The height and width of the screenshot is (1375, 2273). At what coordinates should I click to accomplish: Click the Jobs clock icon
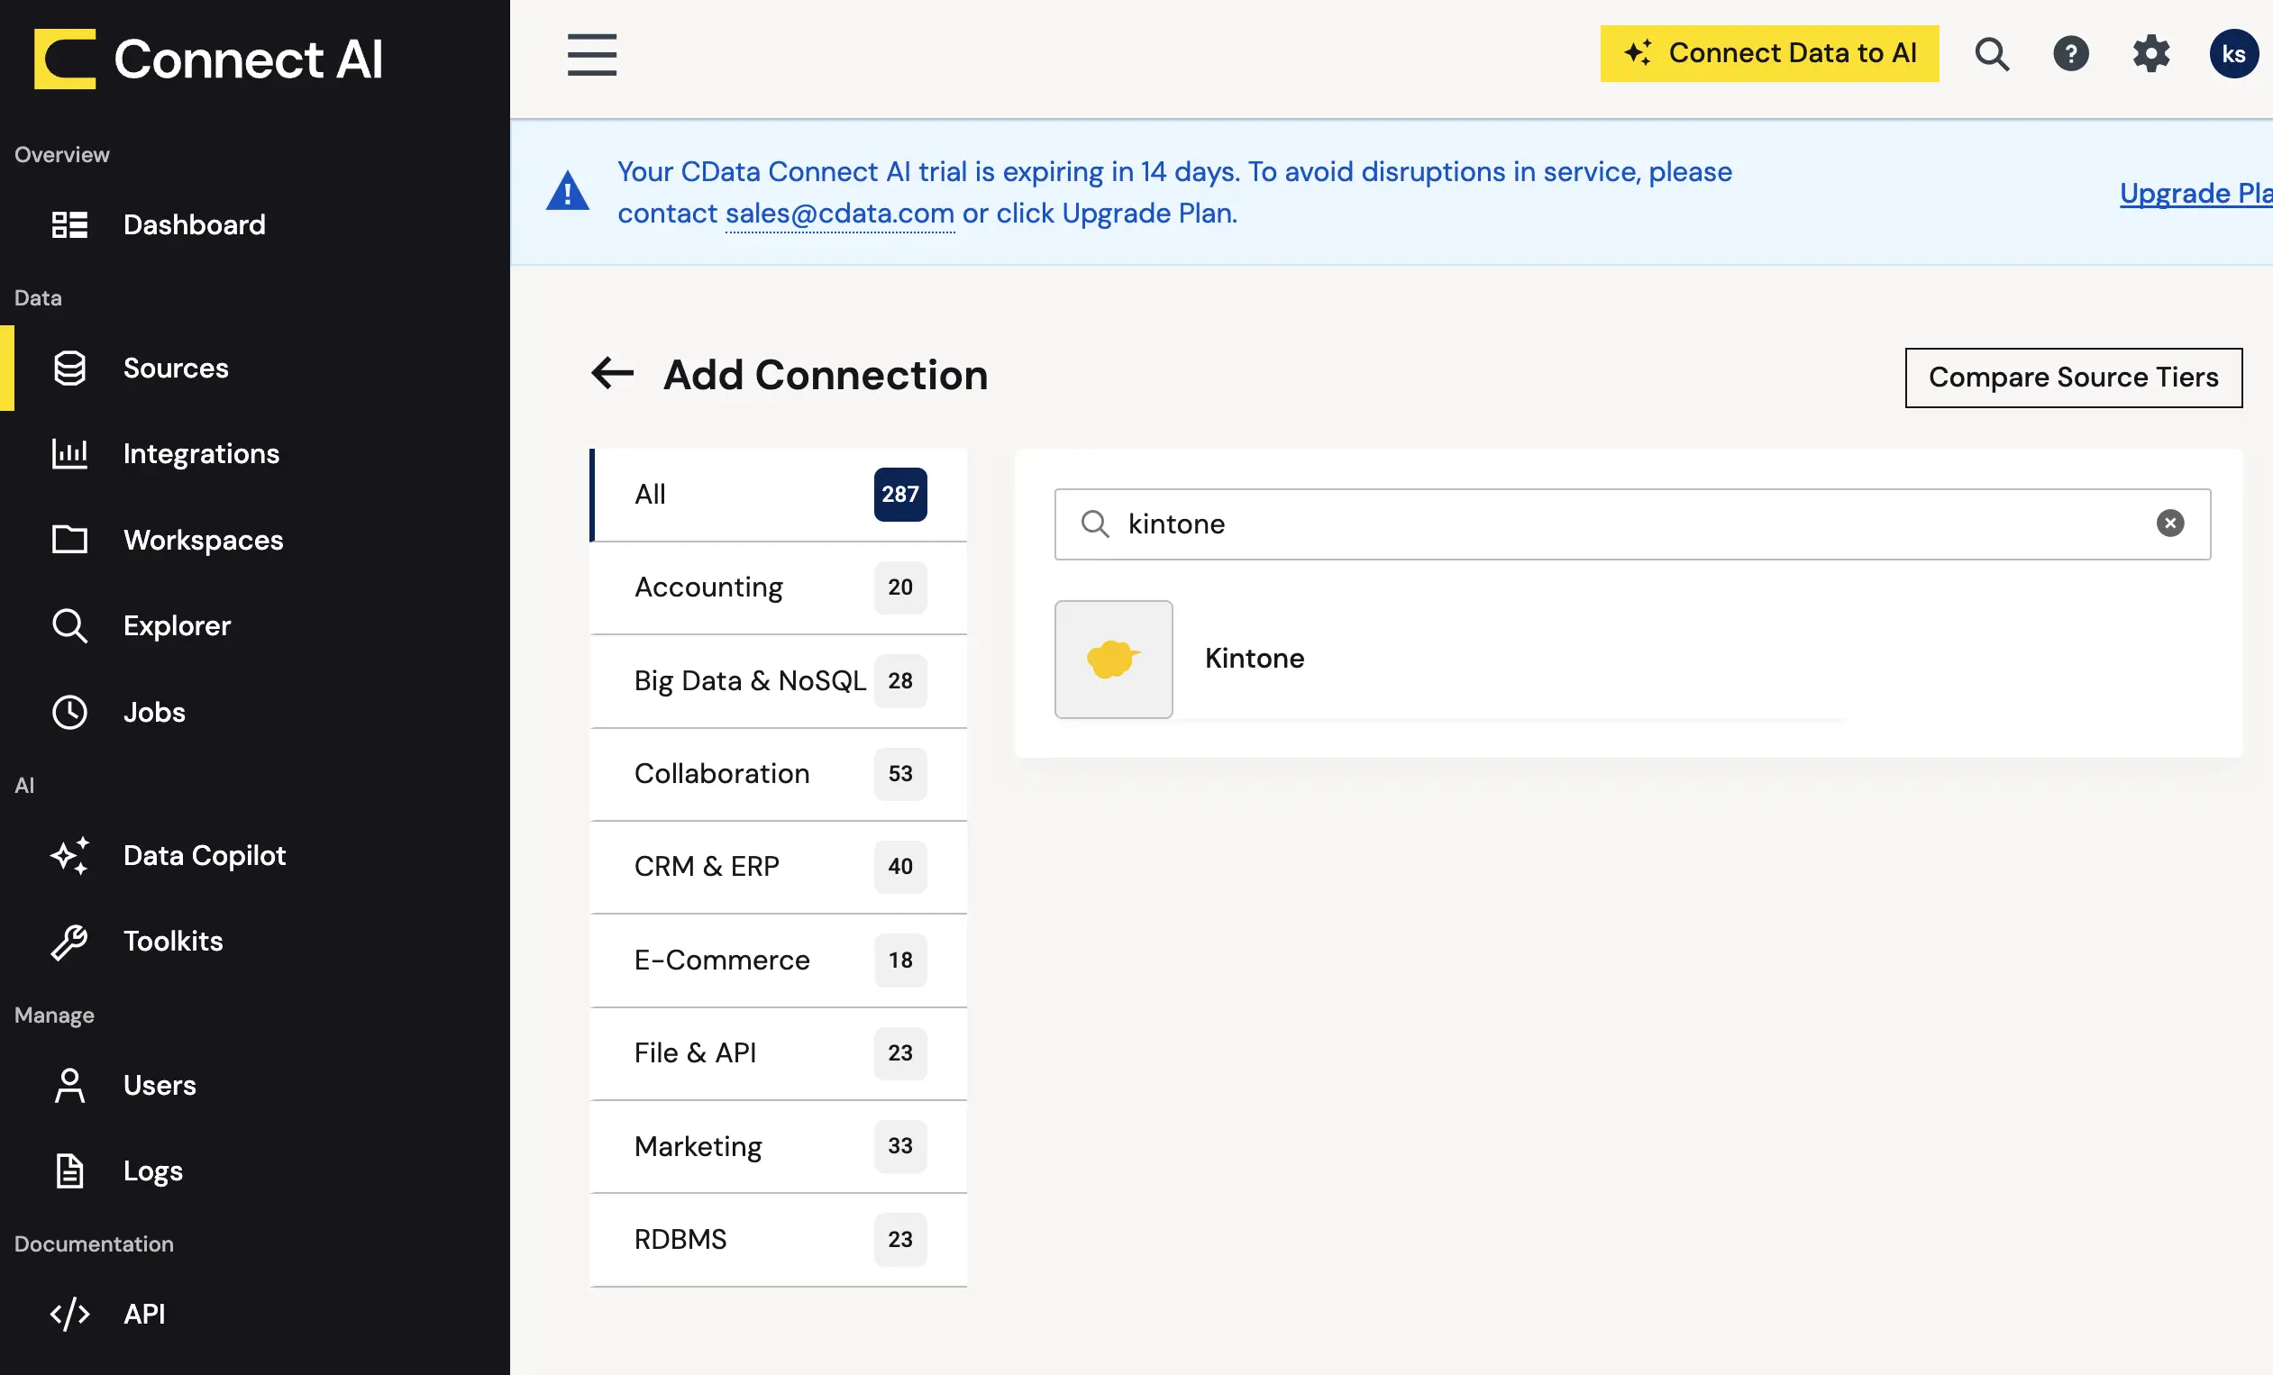point(69,712)
